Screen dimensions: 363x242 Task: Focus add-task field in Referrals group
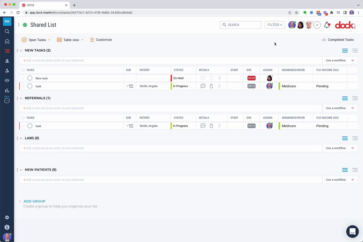coord(171,108)
